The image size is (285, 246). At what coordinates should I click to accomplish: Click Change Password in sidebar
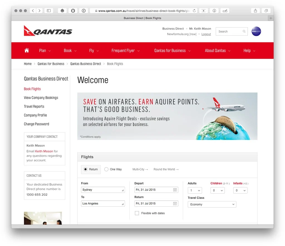coord(36,124)
